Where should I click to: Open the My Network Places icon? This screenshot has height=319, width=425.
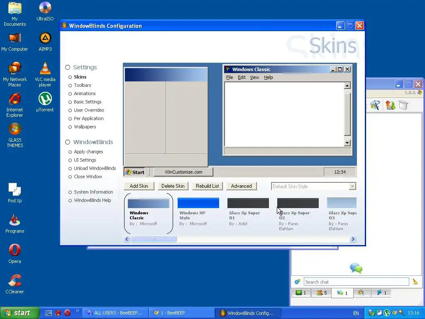coord(15,75)
